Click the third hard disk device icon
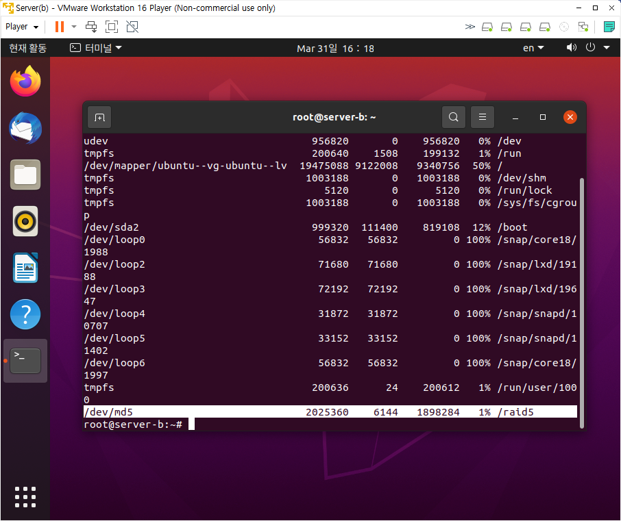This screenshot has height=521, width=621. click(x=526, y=27)
